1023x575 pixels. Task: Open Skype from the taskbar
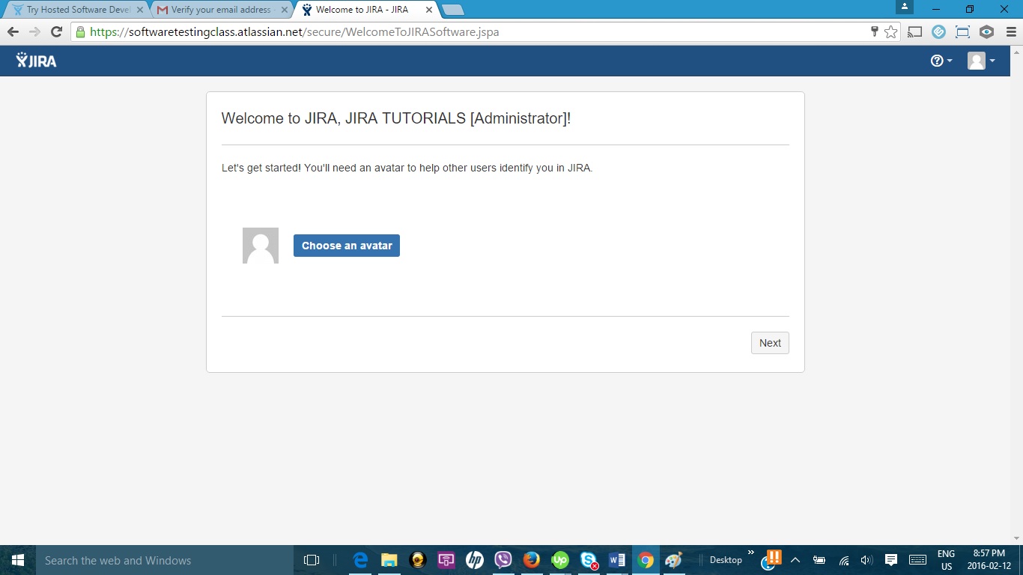[589, 560]
